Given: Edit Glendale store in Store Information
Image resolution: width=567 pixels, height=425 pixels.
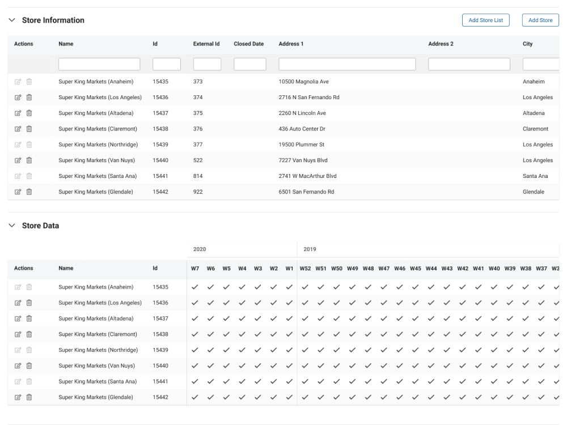Looking at the screenshot, I should pos(18,192).
